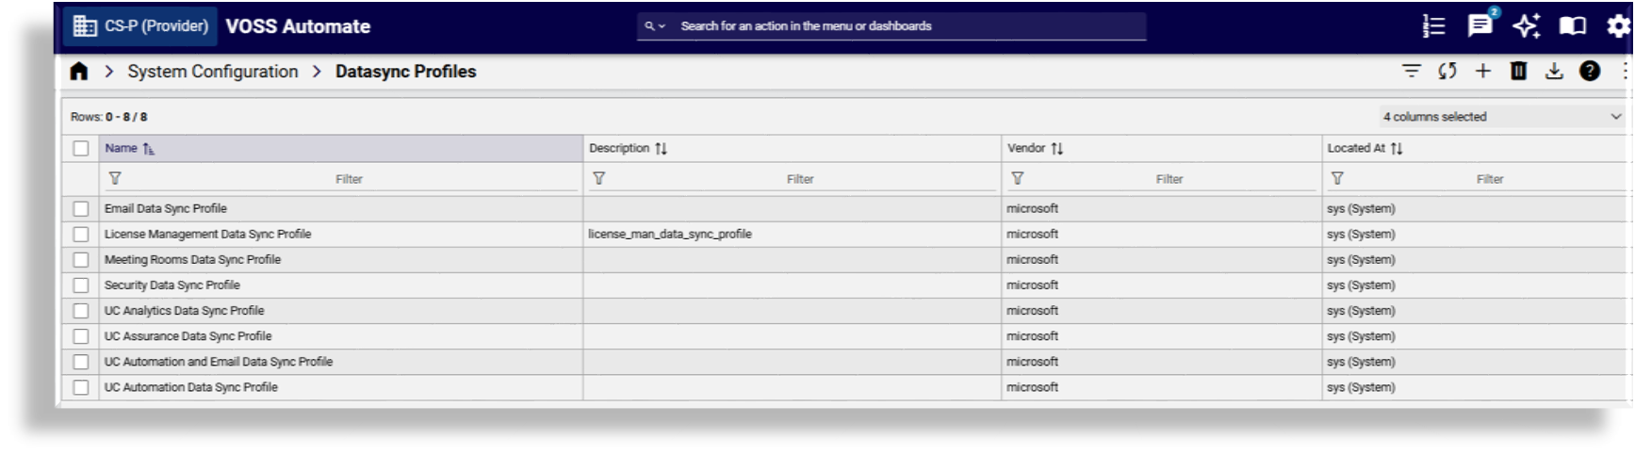1635x456 pixels.
Task: Check the Security Data Sync Profile row
Action: pyautogui.click(x=81, y=285)
